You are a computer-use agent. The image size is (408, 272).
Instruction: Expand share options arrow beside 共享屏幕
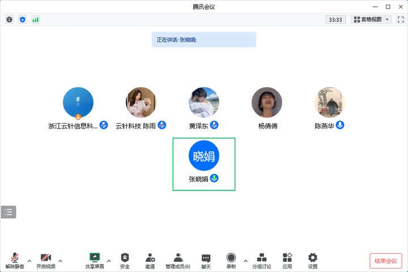tap(109, 261)
